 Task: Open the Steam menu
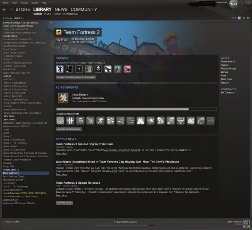point(6,3)
